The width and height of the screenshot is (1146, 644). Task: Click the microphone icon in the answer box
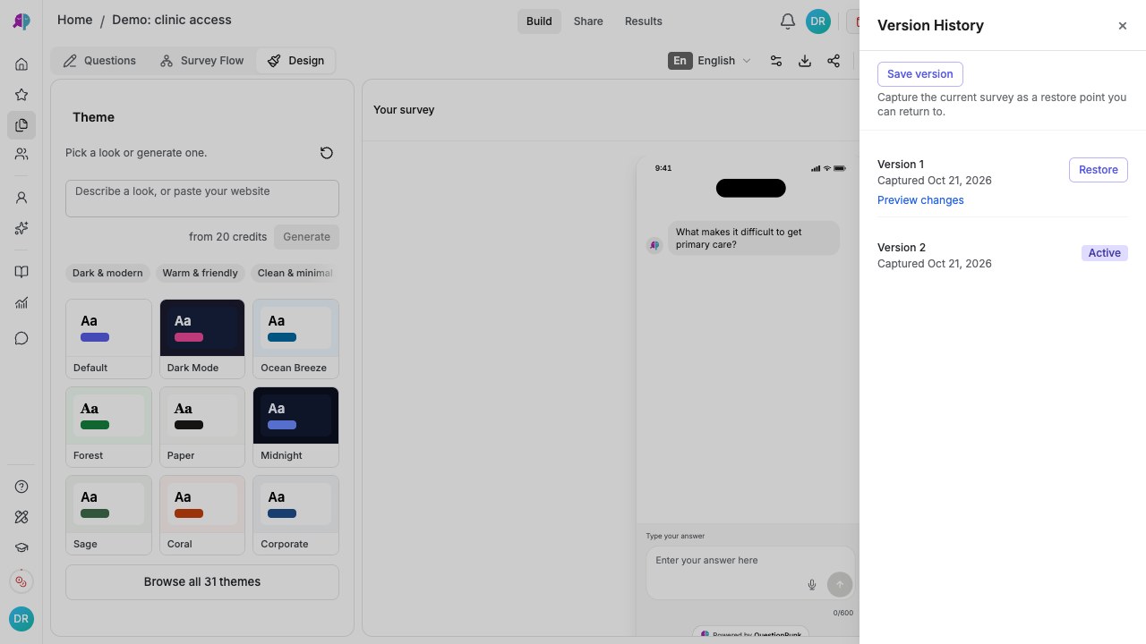pyautogui.click(x=812, y=585)
